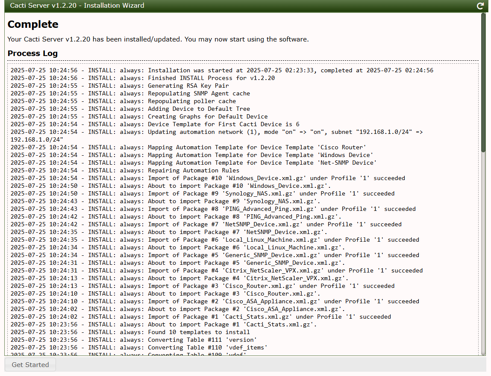
Task: Click the Cacti_Stats.xml.gz import succeeded line
Action: click(201, 317)
